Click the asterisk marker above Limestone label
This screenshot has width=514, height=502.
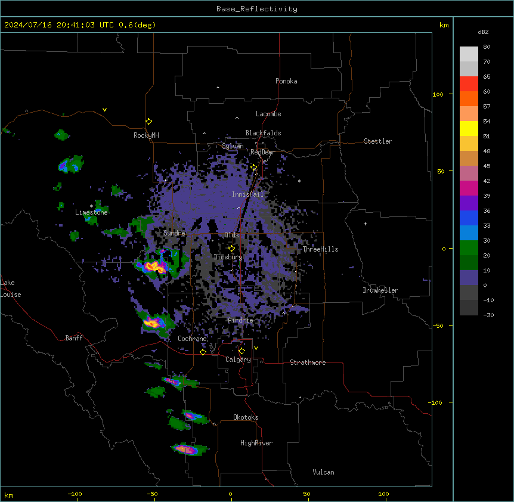tap(91, 206)
